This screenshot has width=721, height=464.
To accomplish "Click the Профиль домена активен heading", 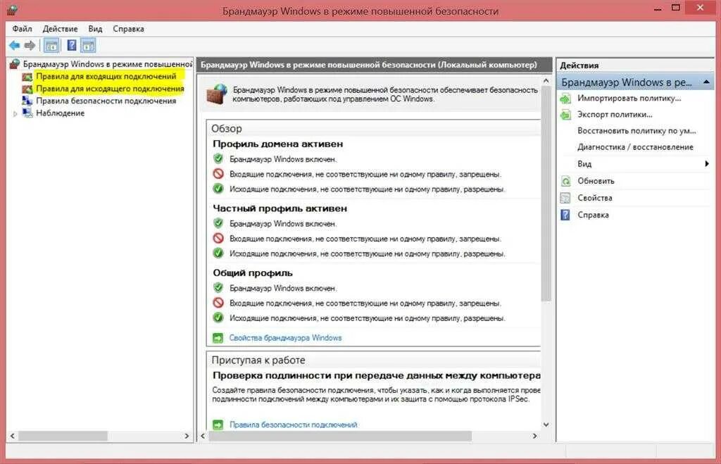I will point(277,144).
